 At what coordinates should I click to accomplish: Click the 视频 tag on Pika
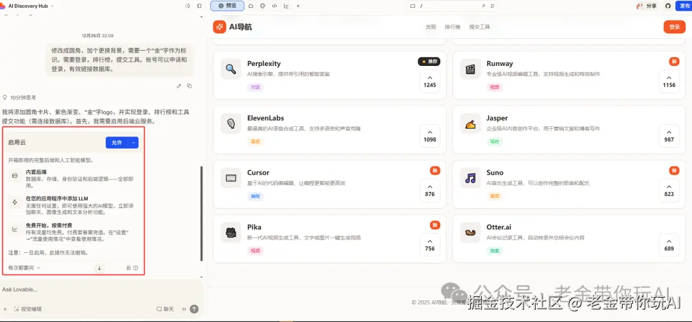point(255,251)
